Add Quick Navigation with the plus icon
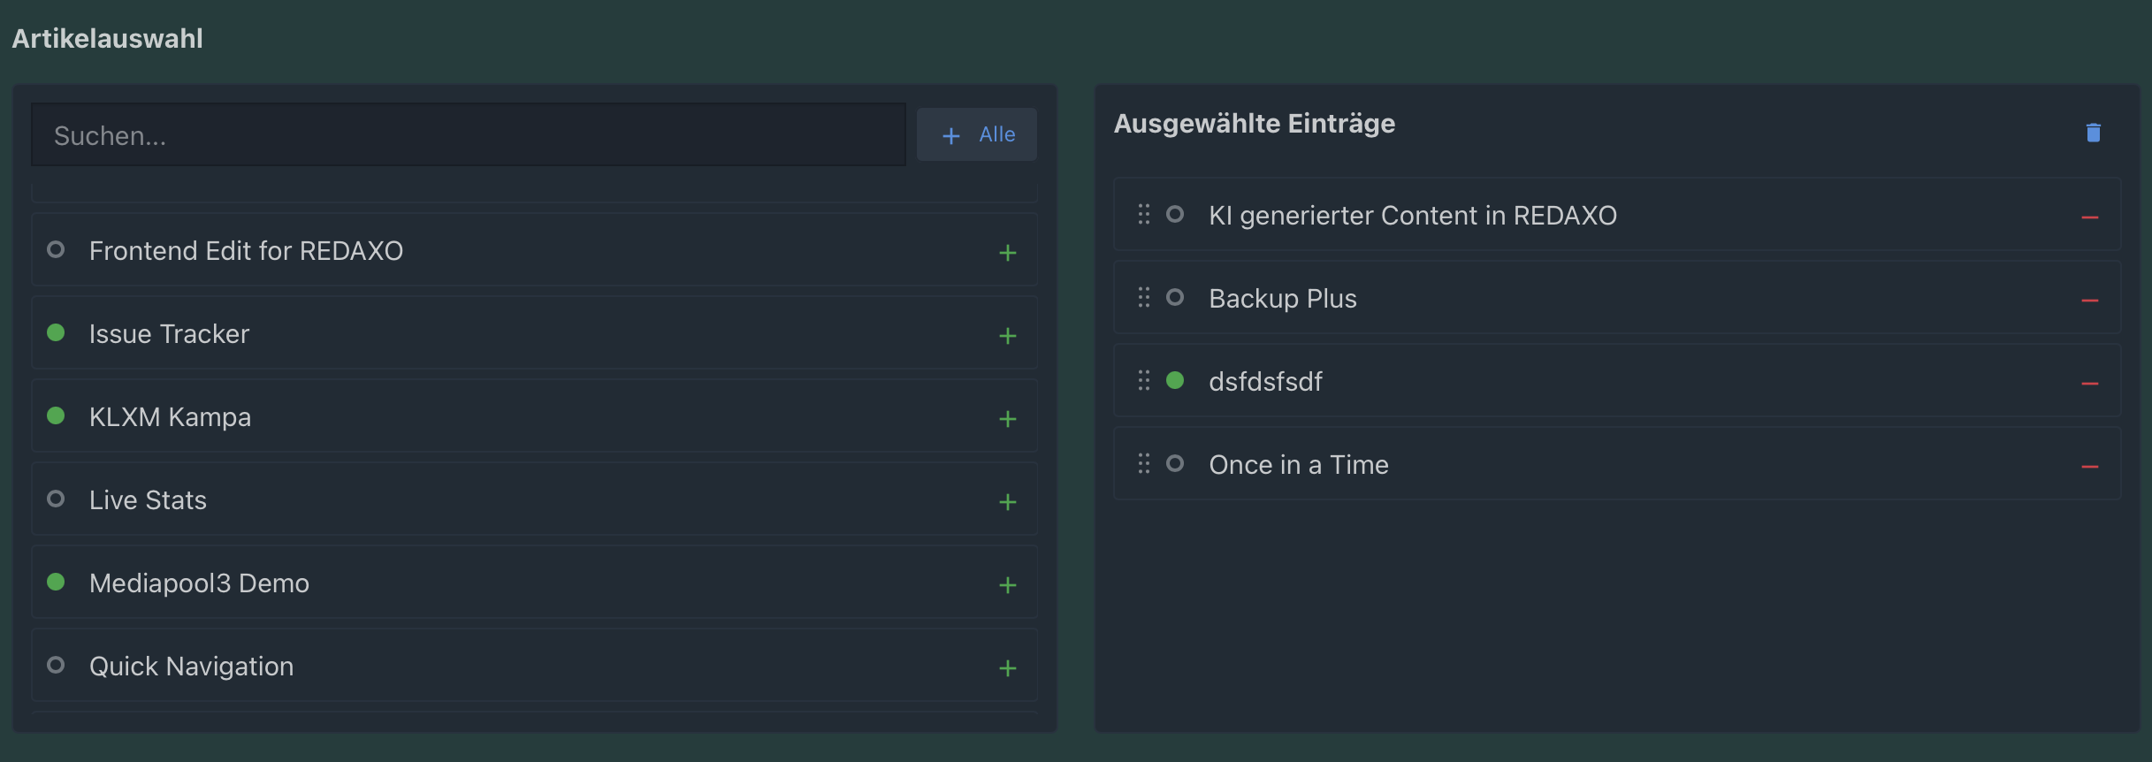 pyautogui.click(x=1007, y=668)
